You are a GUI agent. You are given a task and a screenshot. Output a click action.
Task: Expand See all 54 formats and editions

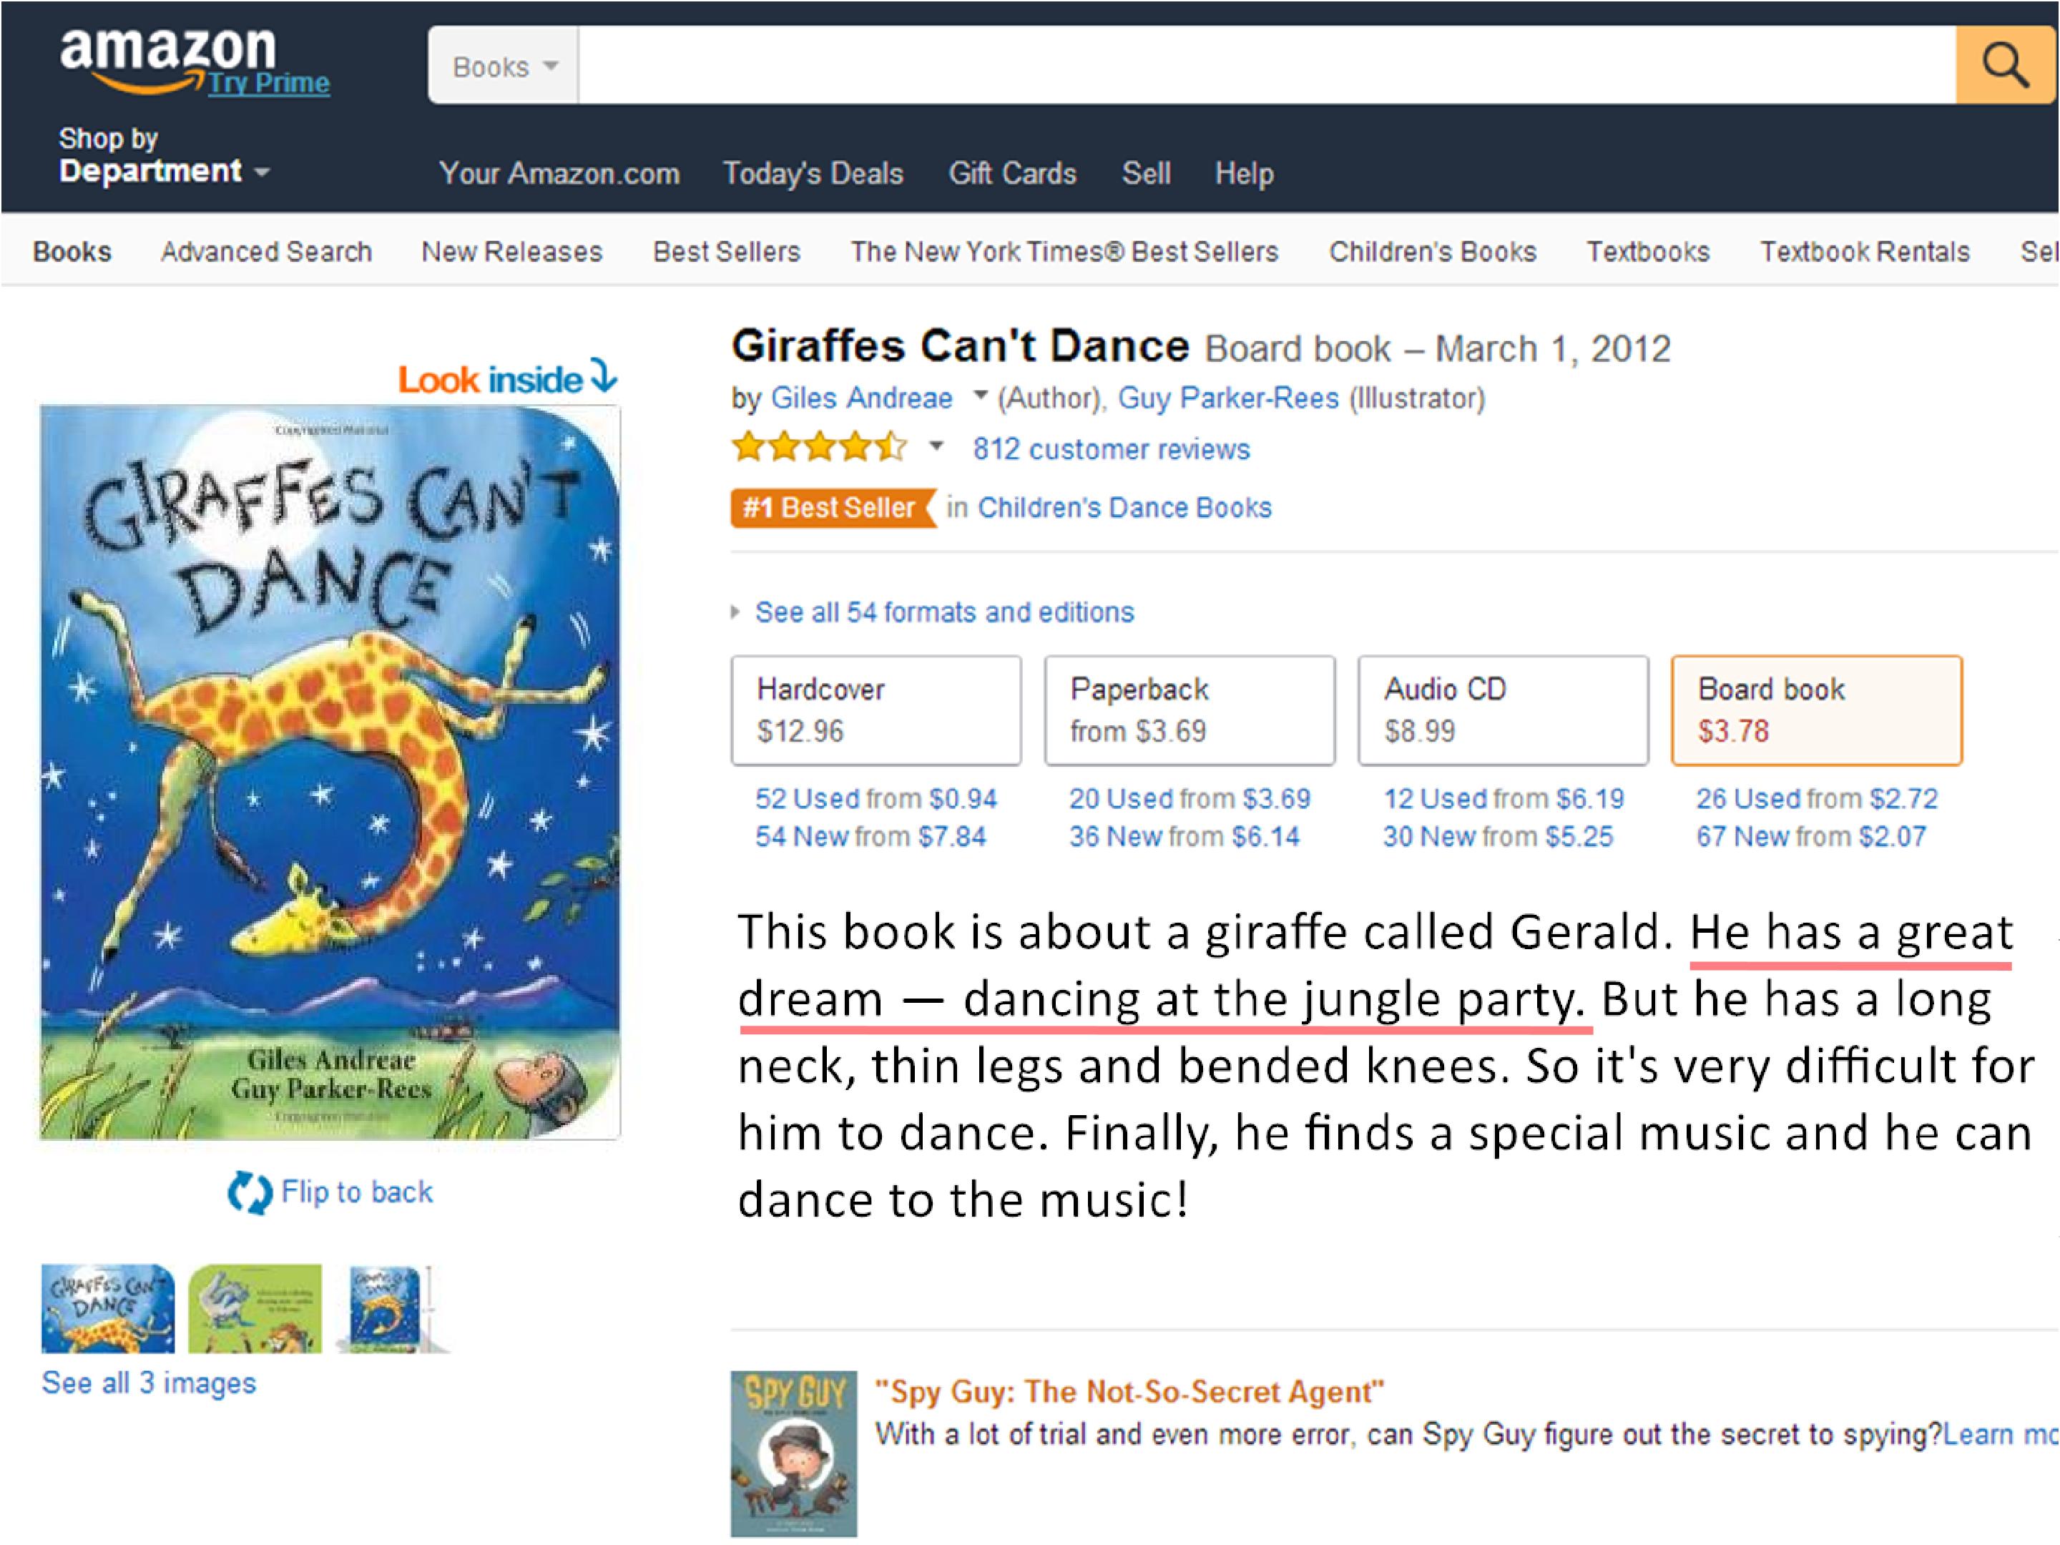tap(943, 612)
